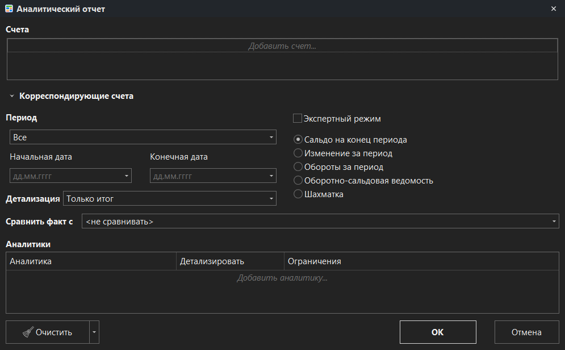Click the Детализировать column header
Viewport: 565px width, 350px height.
tap(229, 261)
